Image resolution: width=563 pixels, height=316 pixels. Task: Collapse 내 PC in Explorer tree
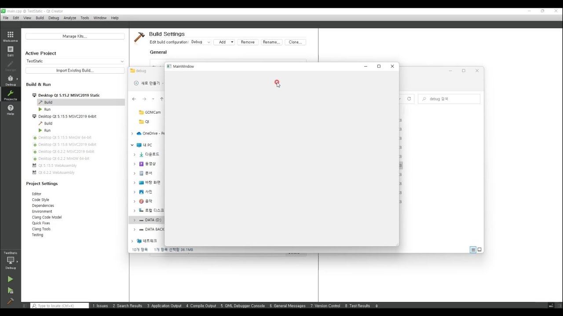pyautogui.click(x=132, y=145)
